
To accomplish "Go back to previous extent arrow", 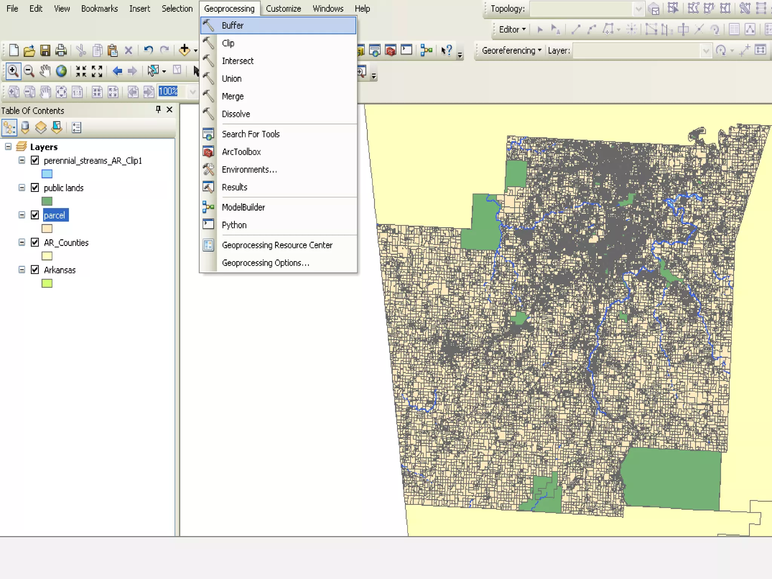I will (117, 71).
